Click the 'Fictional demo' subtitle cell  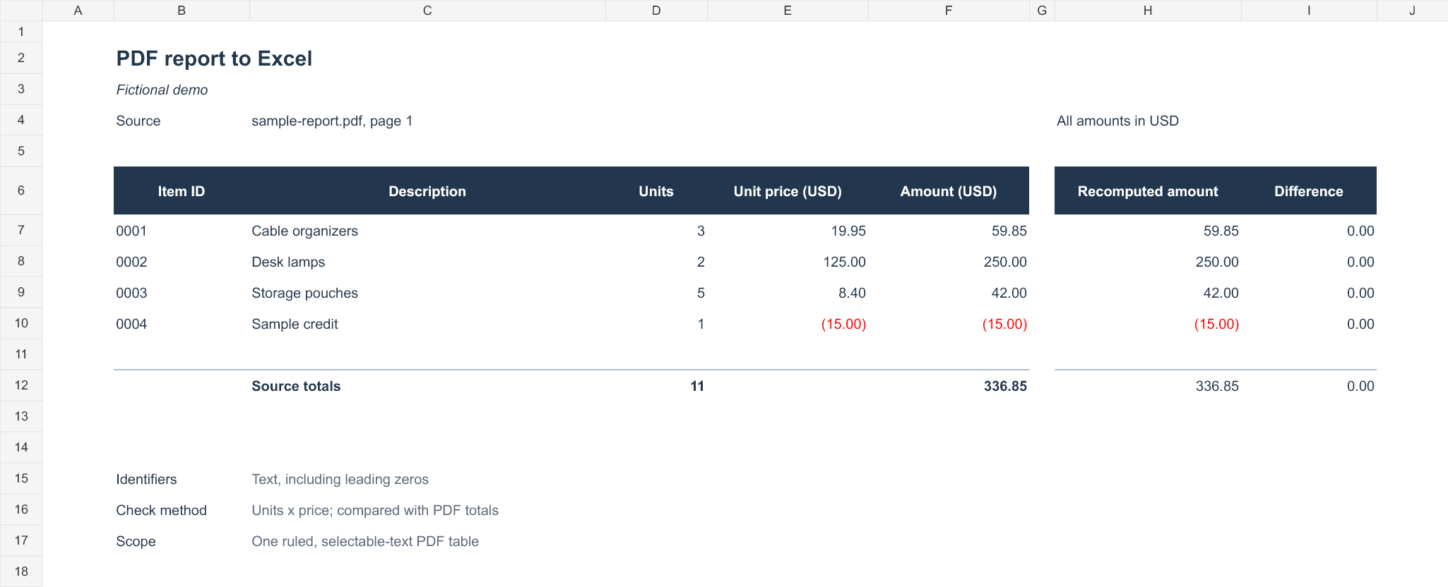coord(162,90)
